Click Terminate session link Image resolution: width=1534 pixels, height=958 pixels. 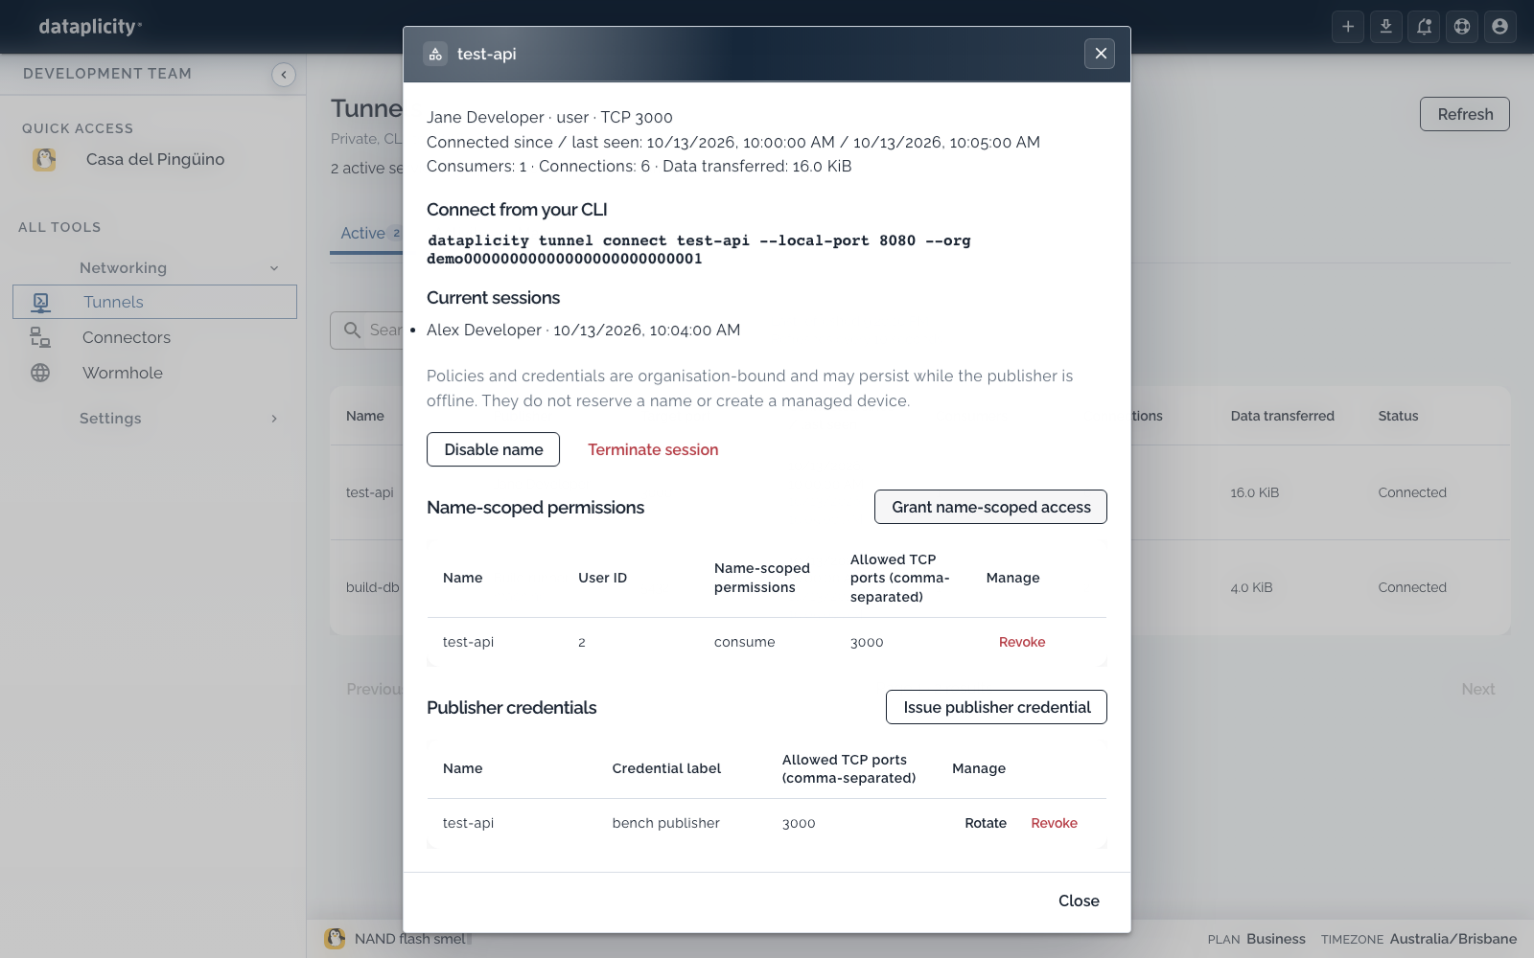653,449
